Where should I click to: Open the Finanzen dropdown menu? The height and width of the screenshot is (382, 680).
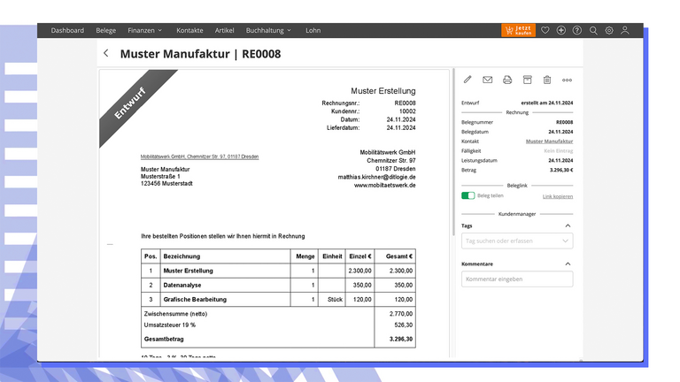pyautogui.click(x=145, y=30)
